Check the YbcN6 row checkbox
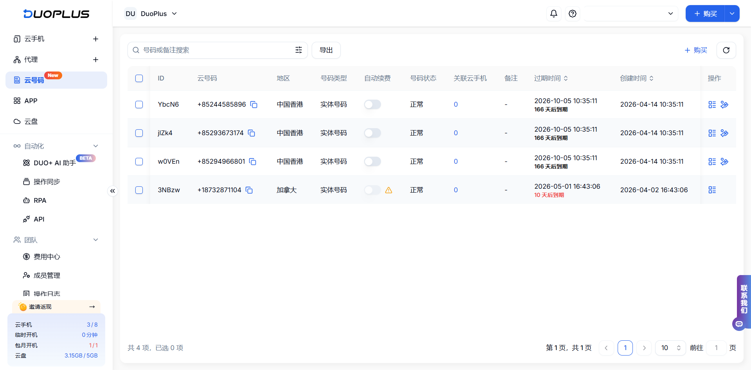Viewport: 751px width, 370px height. pyautogui.click(x=139, y=104)
